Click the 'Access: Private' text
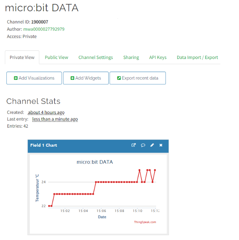This screenshot has height=240, width=239. click(x=22, y=37)
